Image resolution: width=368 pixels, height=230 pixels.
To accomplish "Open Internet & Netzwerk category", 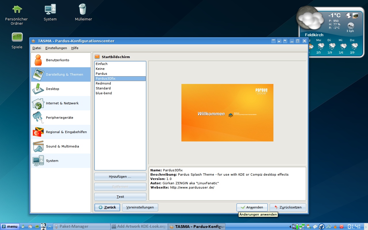I will point(61,103).
